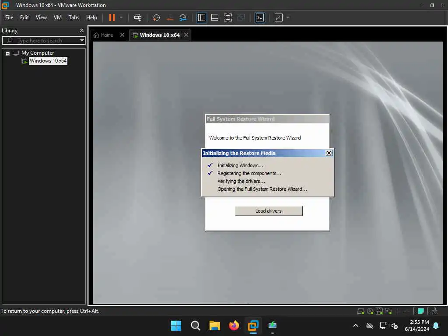Viewport: 448px width, 336px height.
Task: Click the revert to snapshot icon
Action: (170, 17)
